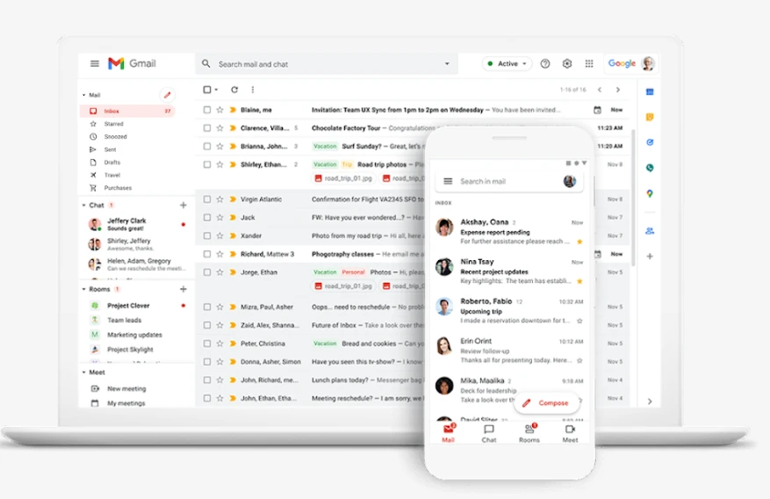
Task: Switch to the Rooms tab on the phone
Action: 529,434
